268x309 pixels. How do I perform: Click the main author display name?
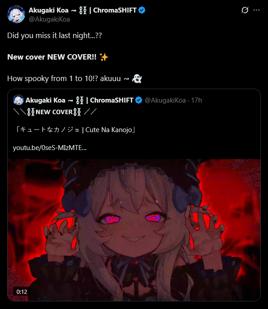pos(82,10)
